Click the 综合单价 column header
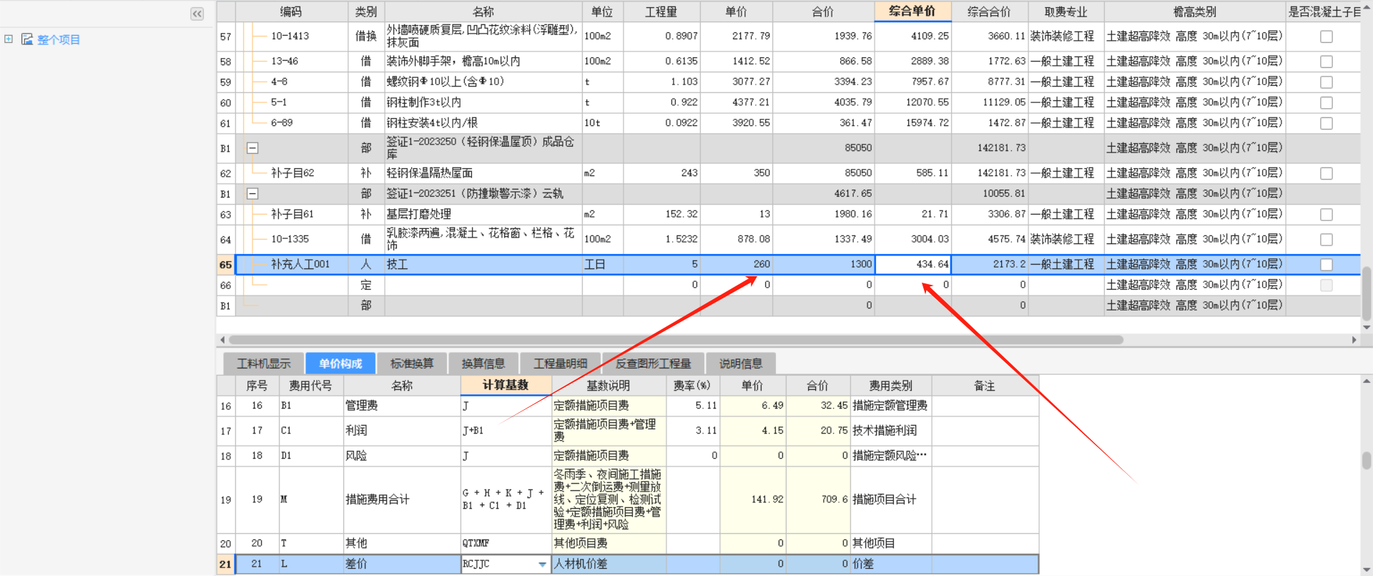Screen dimensions: 1373x576 912,11
